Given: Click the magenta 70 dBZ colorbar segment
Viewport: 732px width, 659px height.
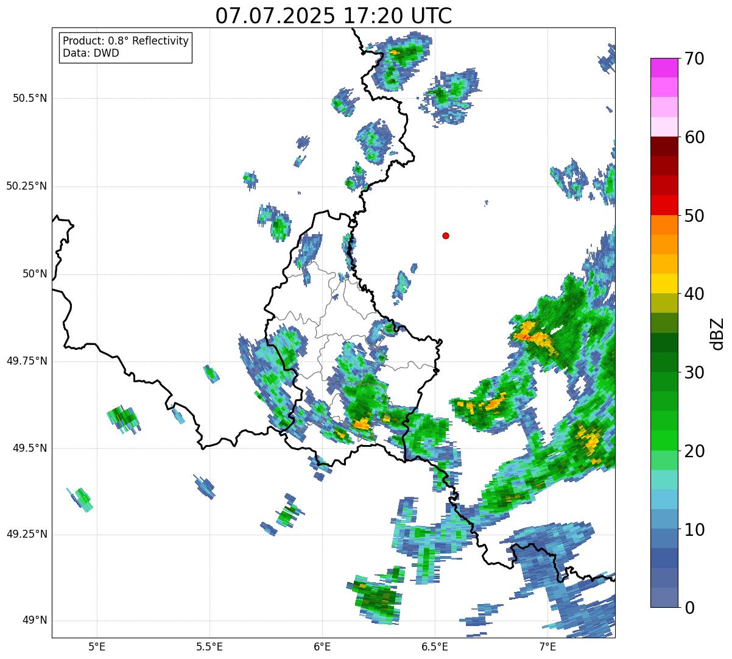Looking at the screenshot, I should pyautogui.click(x=664, y=68).
